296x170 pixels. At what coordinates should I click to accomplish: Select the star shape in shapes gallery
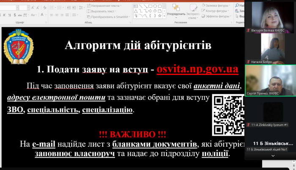click(159, 17)
